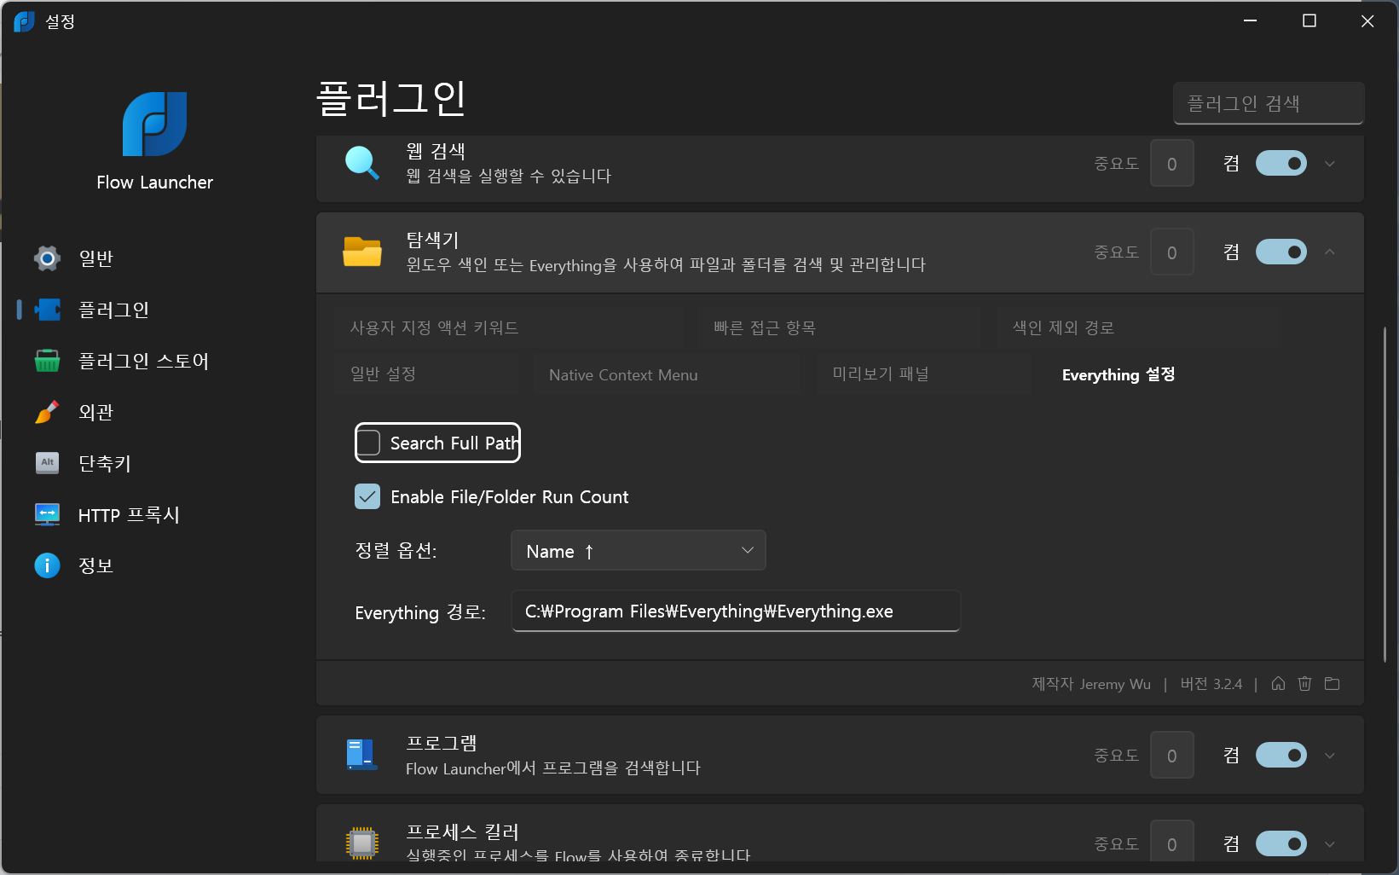Click the 플러그인 검색 search field
Screen dimensions: 1399x875
[1268, 103]
